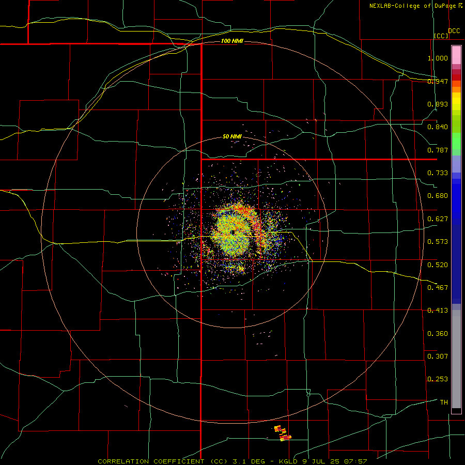Select the 1.000 scale value
Viewport: 465px width, 465px height.
(438, 58)
